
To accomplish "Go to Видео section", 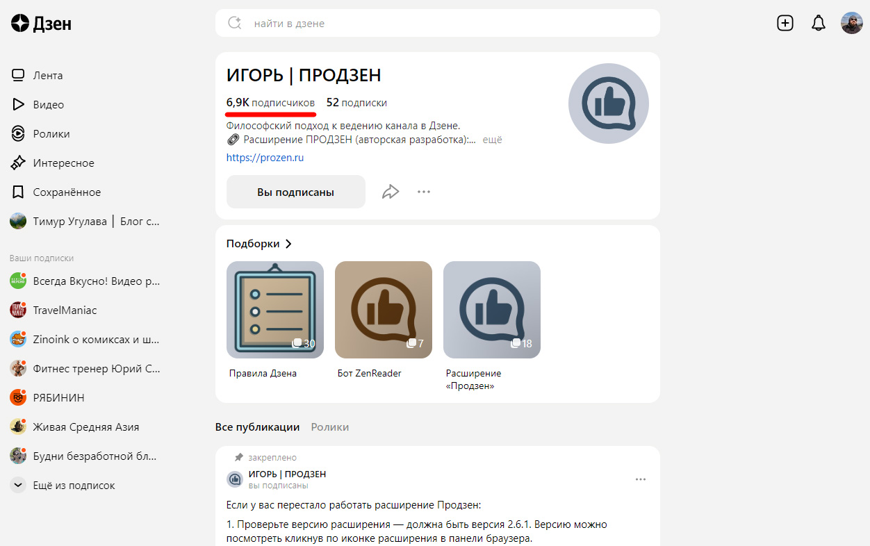I will (x=38, y=104).
